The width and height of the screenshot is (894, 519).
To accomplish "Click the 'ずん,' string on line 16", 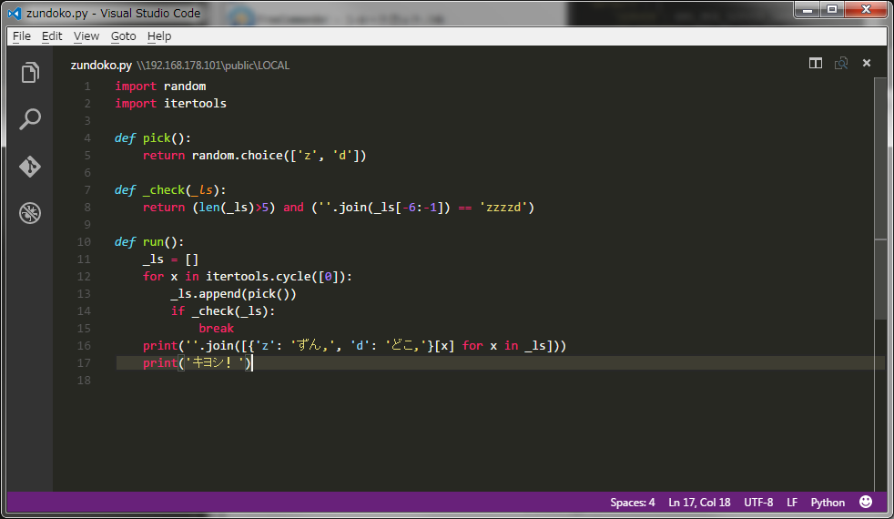I will coord(310,346).
